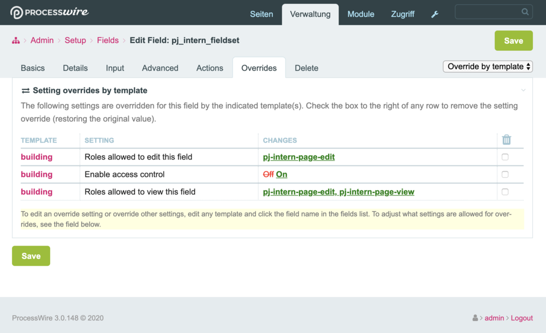Switch to the Actions tab
The height and width of the screenshot is (333, 546).
pyautogui.click(x=210, y=68)
